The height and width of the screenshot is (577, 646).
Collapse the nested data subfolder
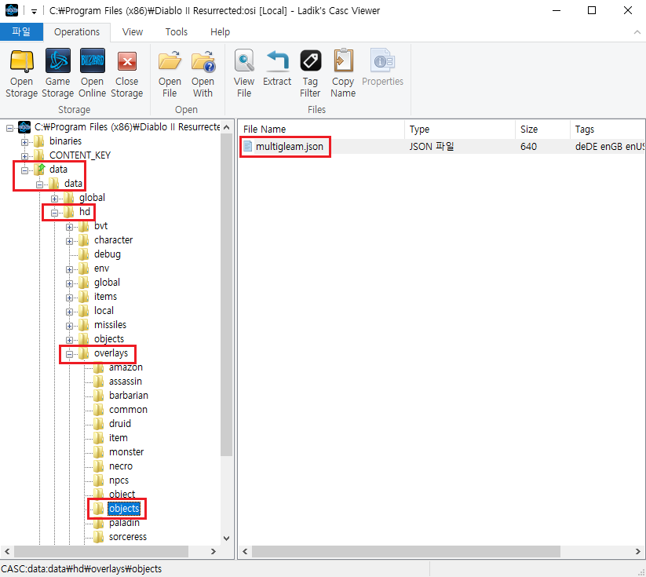pos(39,184)
